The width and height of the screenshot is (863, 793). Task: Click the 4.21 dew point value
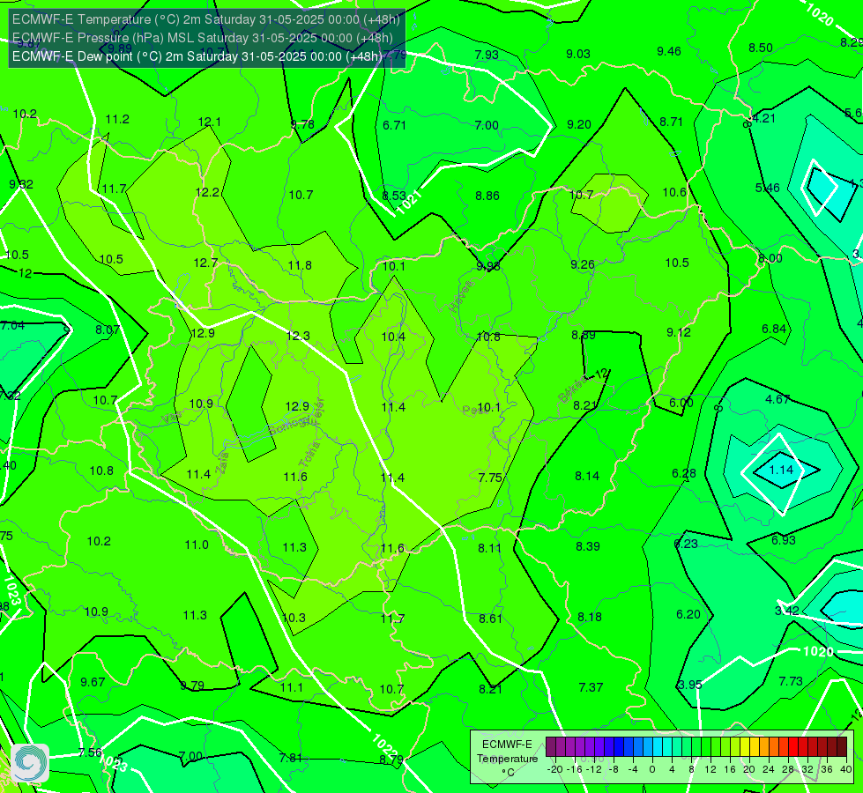point(763,118)
